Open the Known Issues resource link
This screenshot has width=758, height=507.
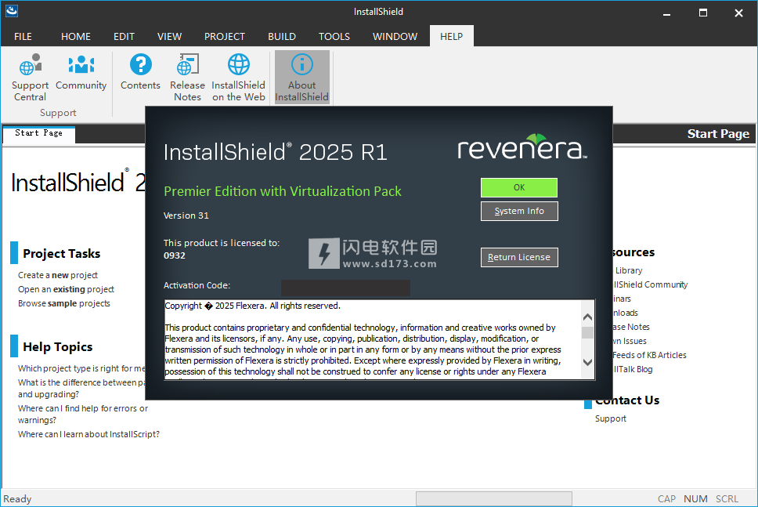pos(630,341)
